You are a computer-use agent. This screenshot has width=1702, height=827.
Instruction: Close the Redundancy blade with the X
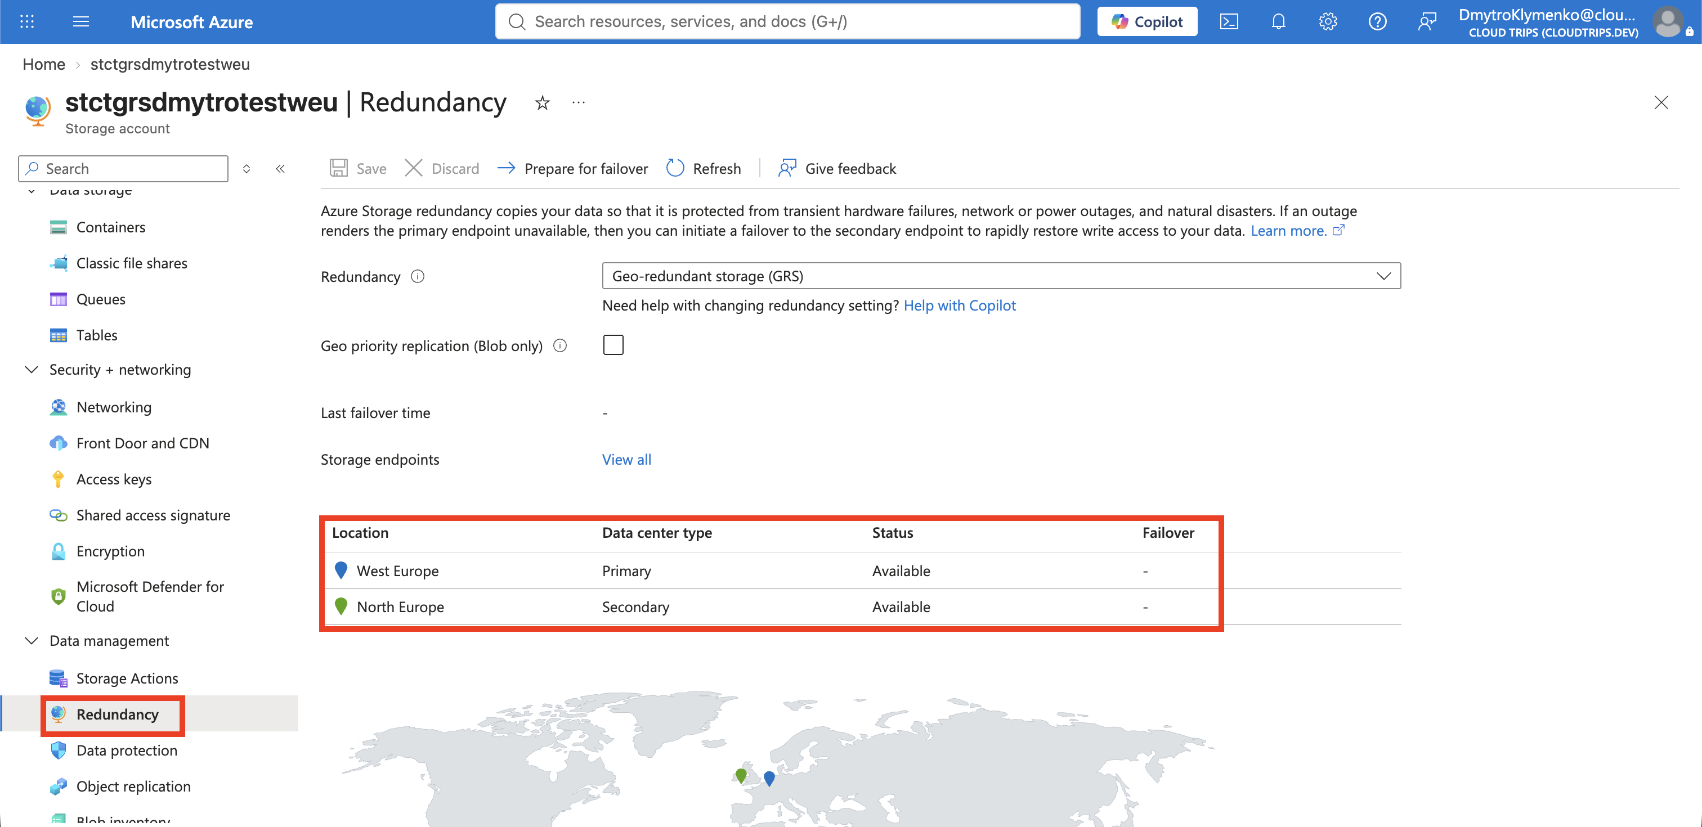pyautogui.click(x=1661, y=102)
